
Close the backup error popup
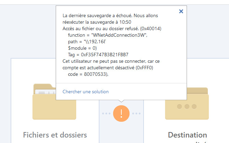click(x=181, y=11)
